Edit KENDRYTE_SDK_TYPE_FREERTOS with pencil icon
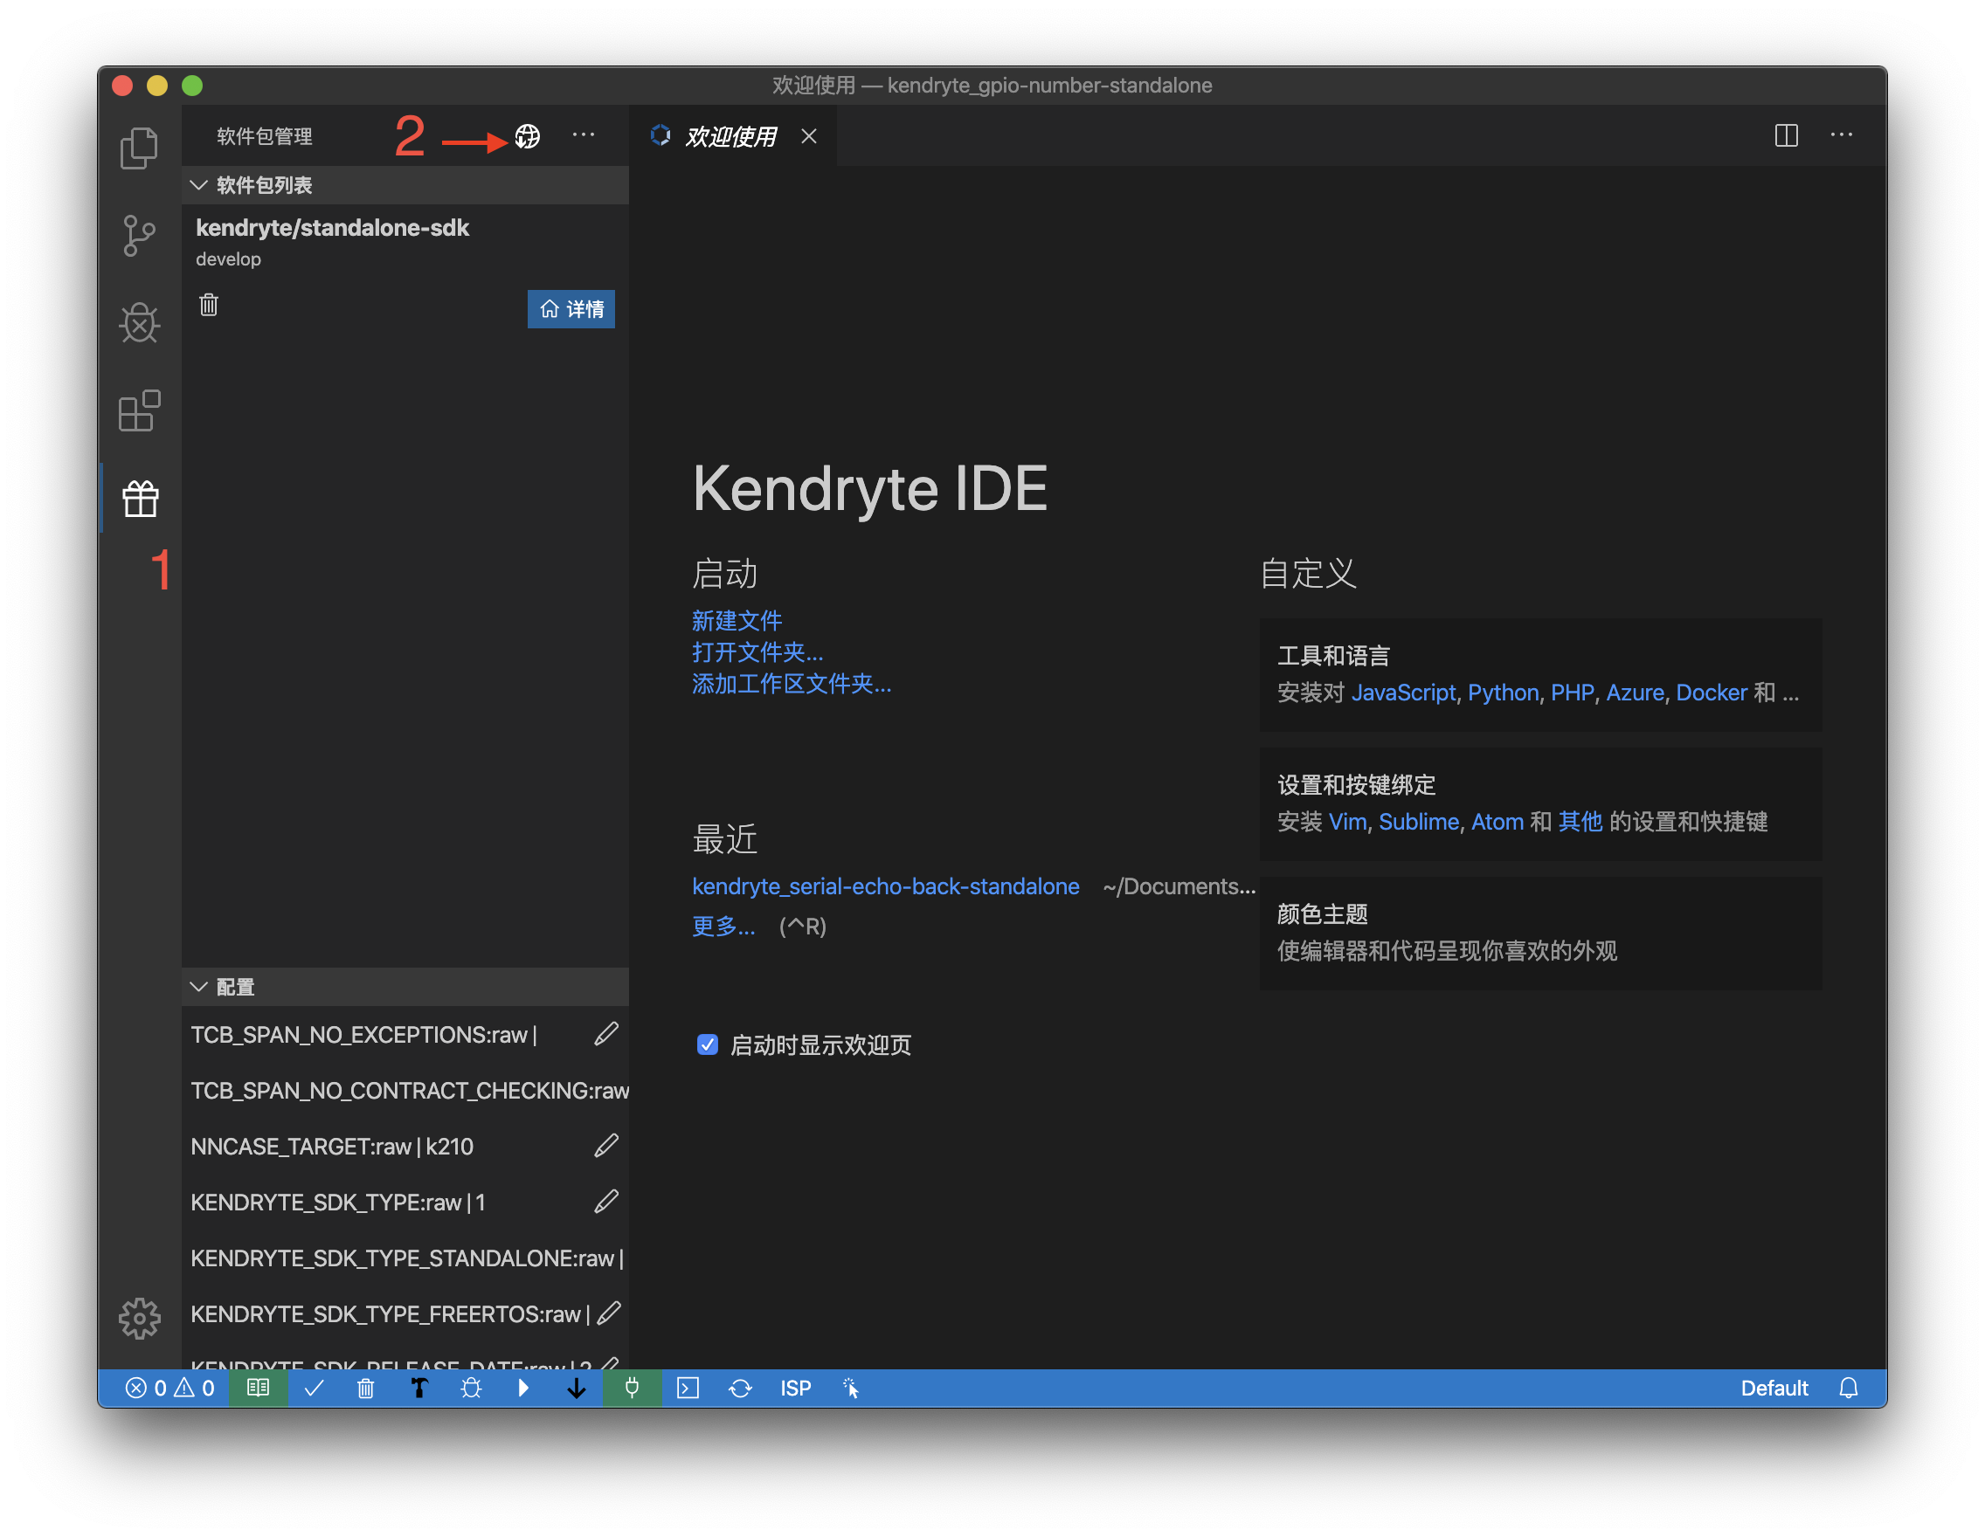1985x1537 pixels. point(609,1313)
